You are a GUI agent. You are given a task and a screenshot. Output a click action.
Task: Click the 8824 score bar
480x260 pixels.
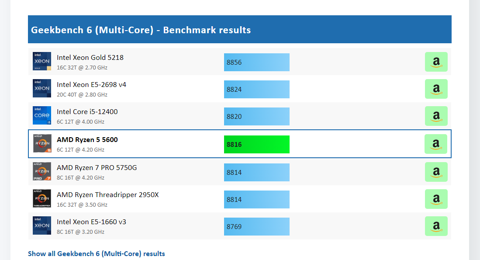pyautogui.click(x=256, y=90)
